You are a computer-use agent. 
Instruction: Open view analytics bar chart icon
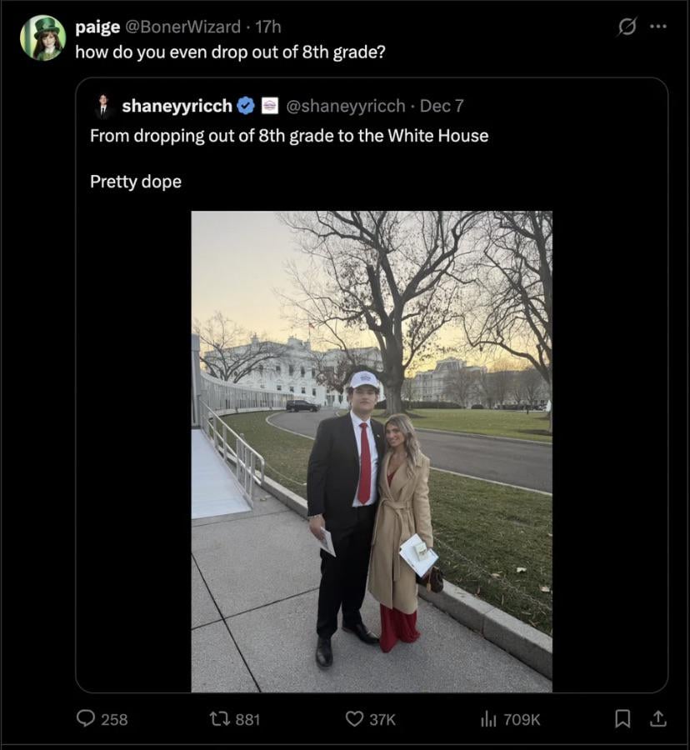[x=488, y=718]
